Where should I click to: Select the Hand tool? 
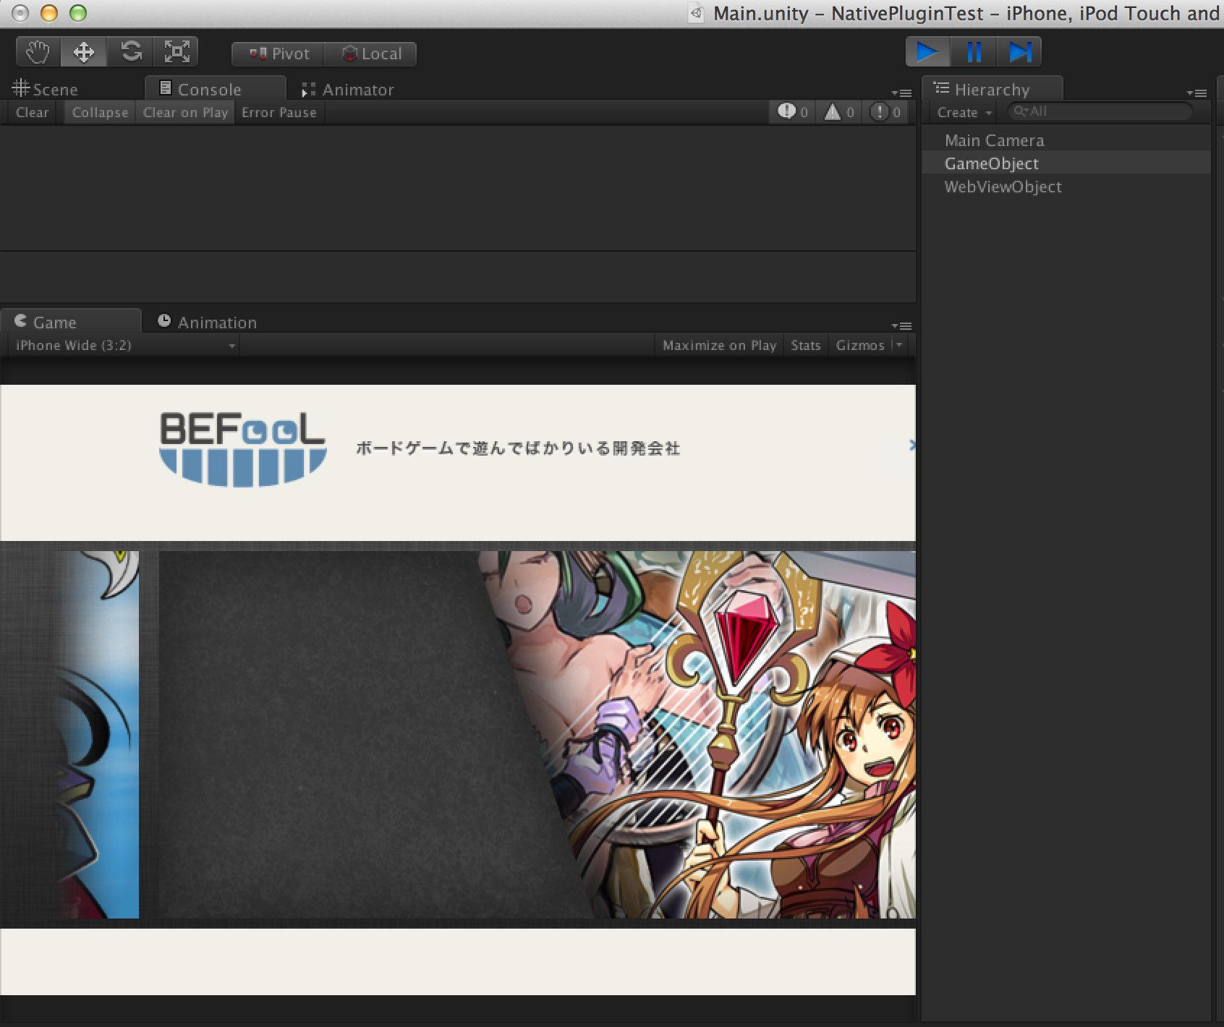coord(38,53)
